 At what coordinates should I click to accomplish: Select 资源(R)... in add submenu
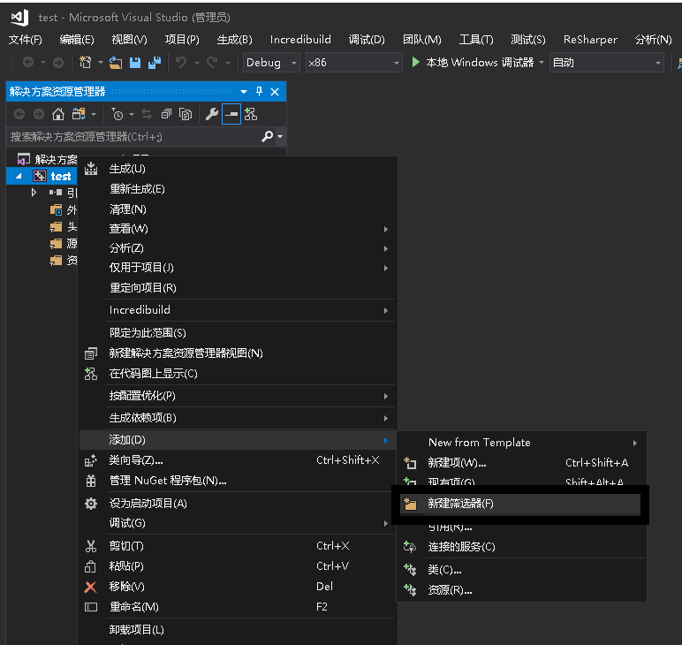pyautogui.click(x=521, y=590)
